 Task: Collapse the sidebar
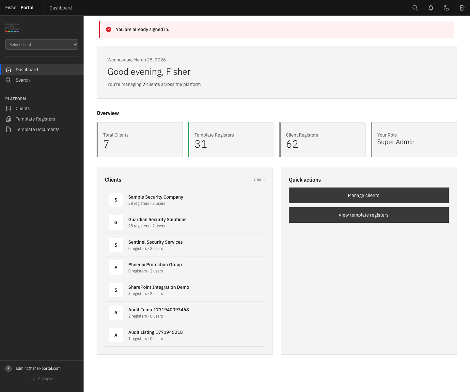pos(42,379)
